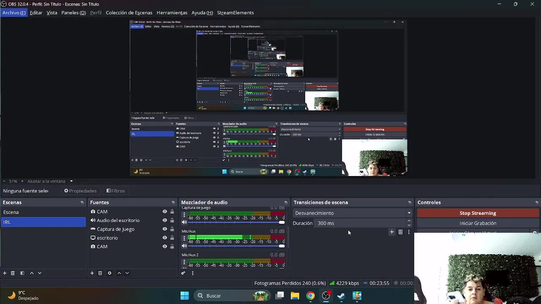The height and width of the screenshot is (304, 541).
Task: Select the Audio del escritorio source row
Action: click(x=132, y=220)
